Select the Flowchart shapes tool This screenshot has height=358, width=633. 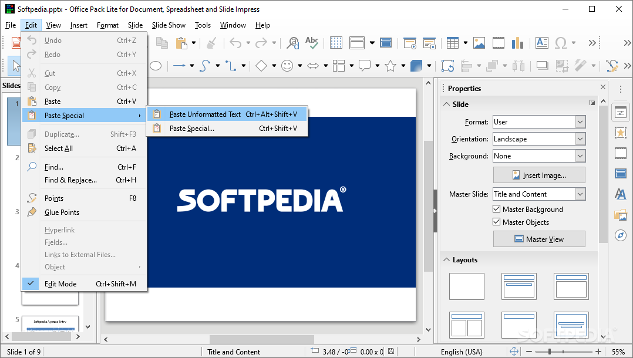click(339, 65)
